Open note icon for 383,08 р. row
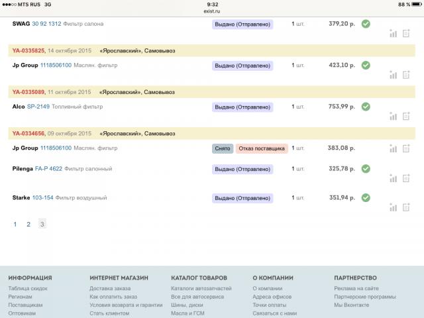The height and width of the screenshot is (318, 424). tap(406, 148)
